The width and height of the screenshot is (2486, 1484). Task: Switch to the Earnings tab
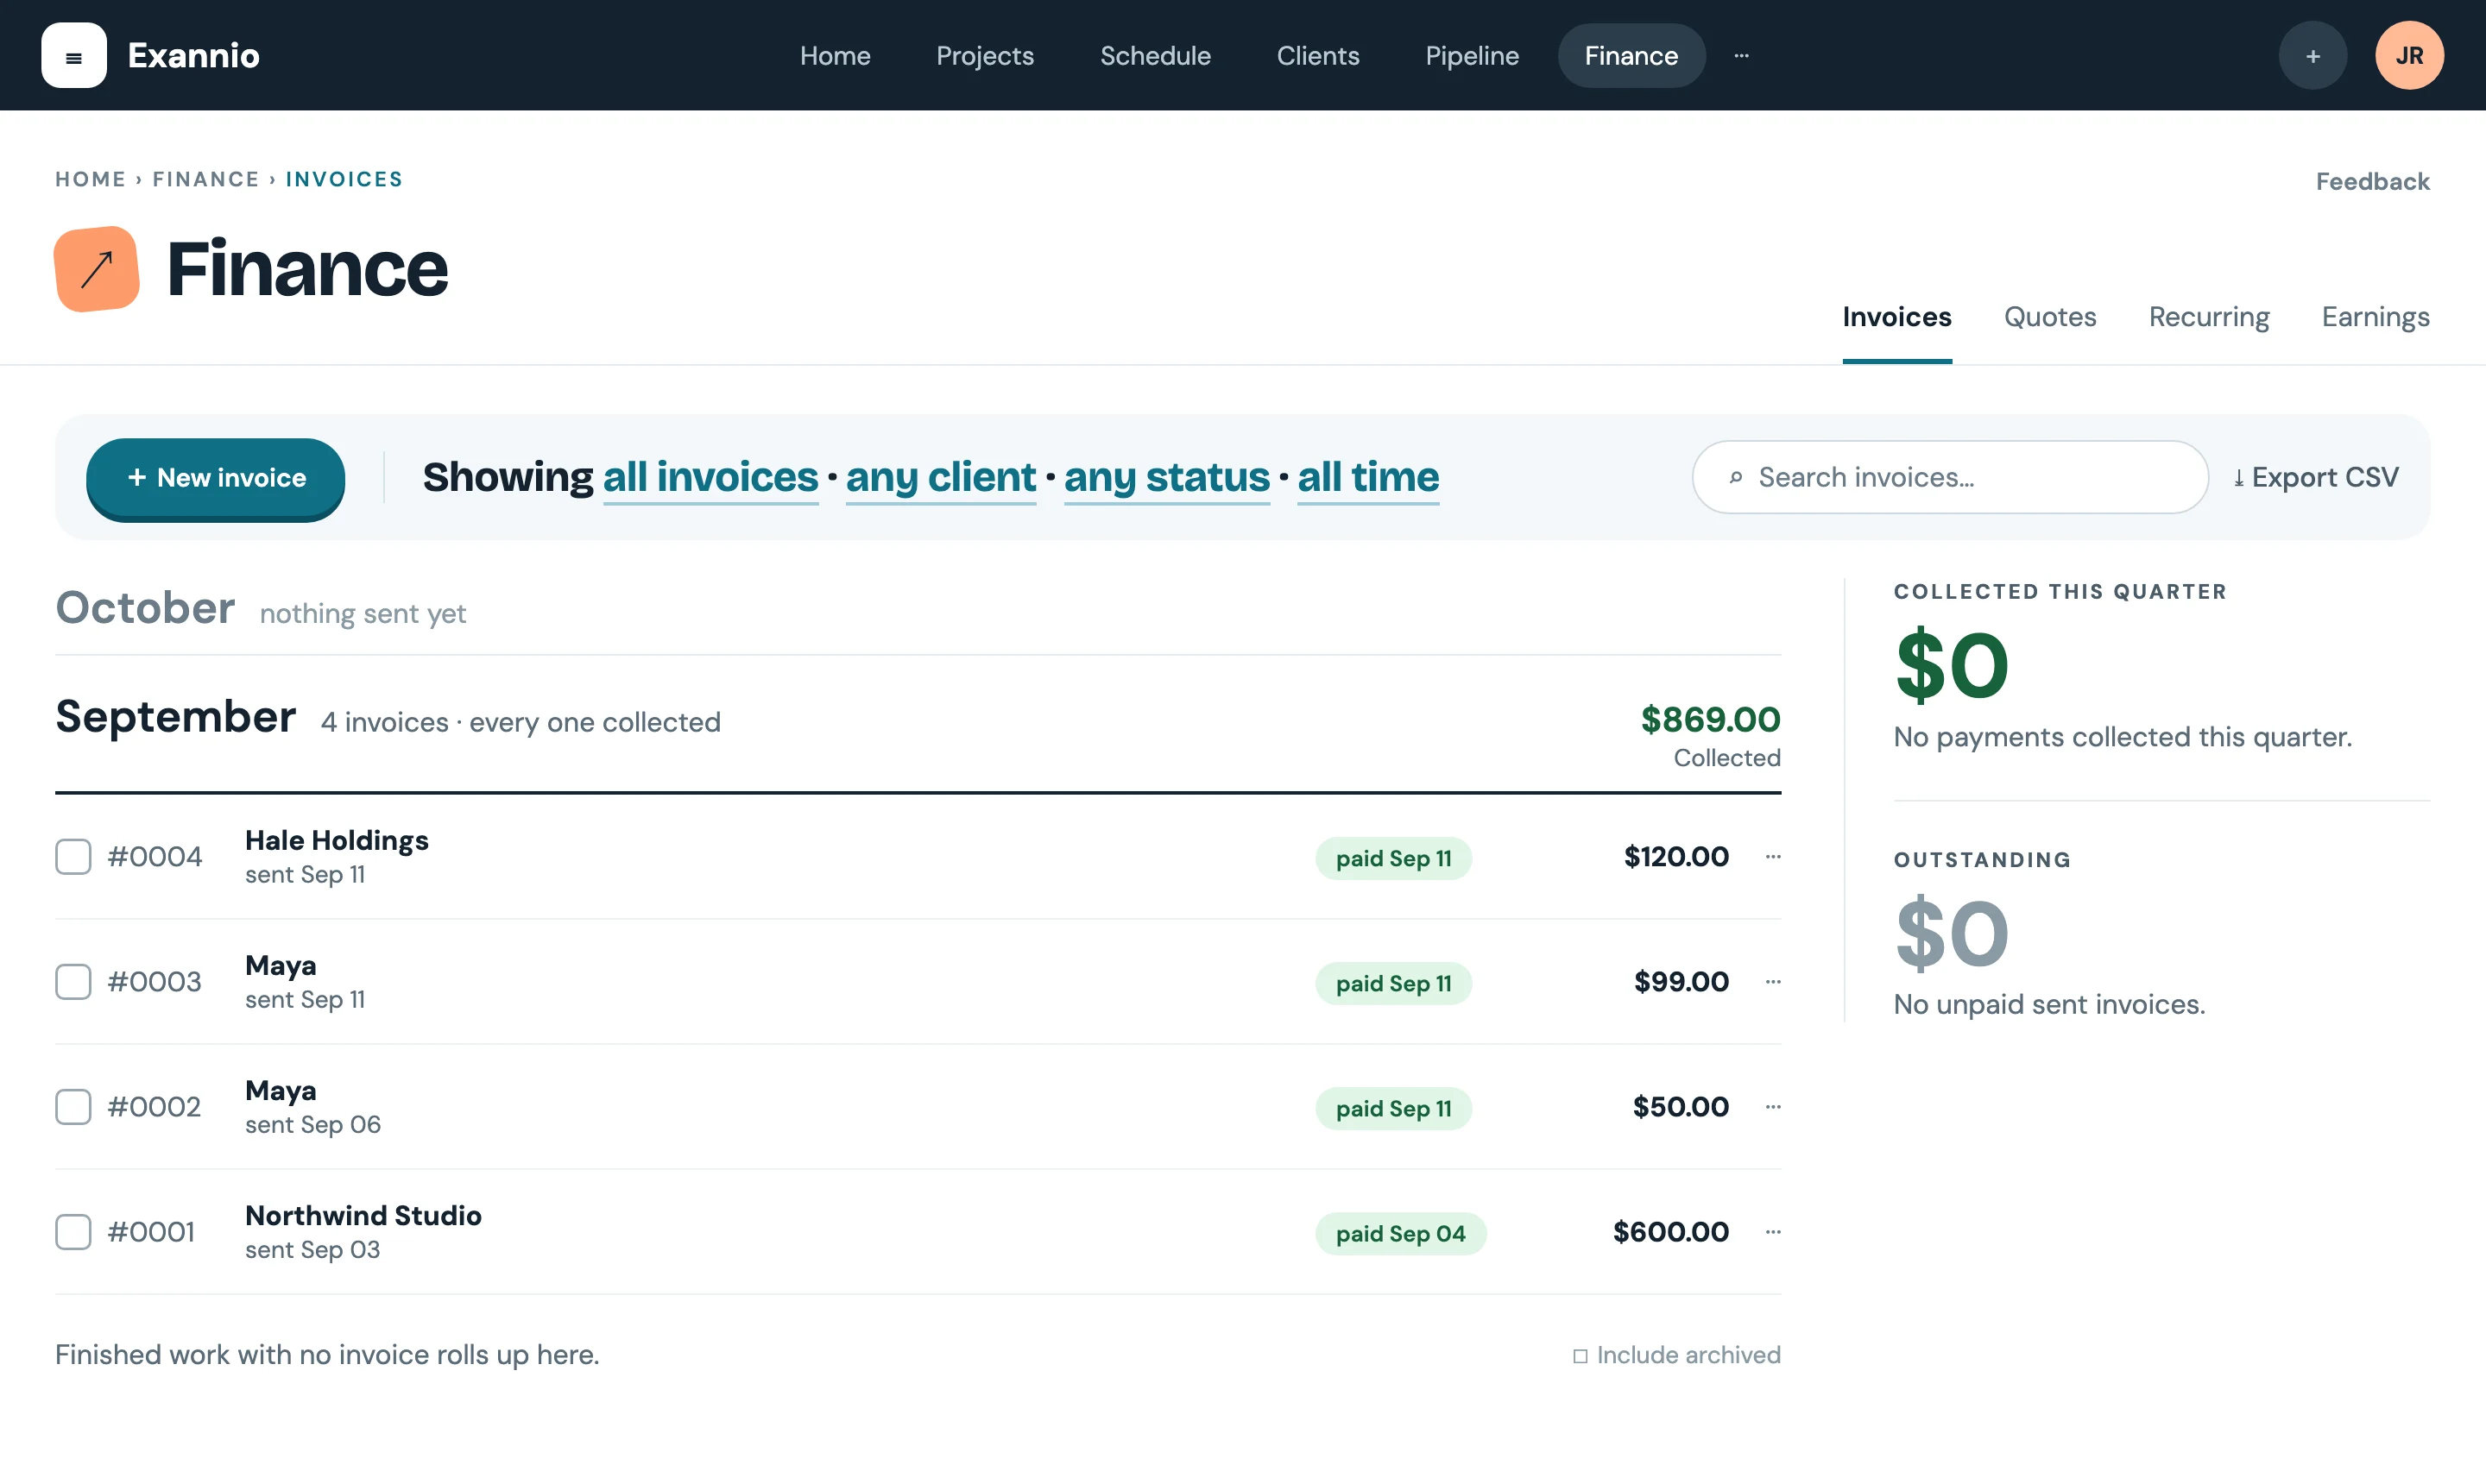2375,317
